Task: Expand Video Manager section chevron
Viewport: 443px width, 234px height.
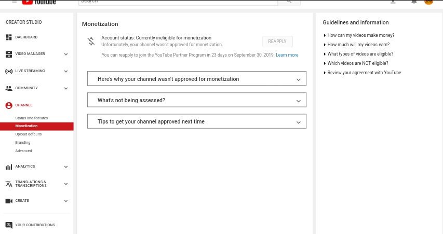Action: [66, 54]
